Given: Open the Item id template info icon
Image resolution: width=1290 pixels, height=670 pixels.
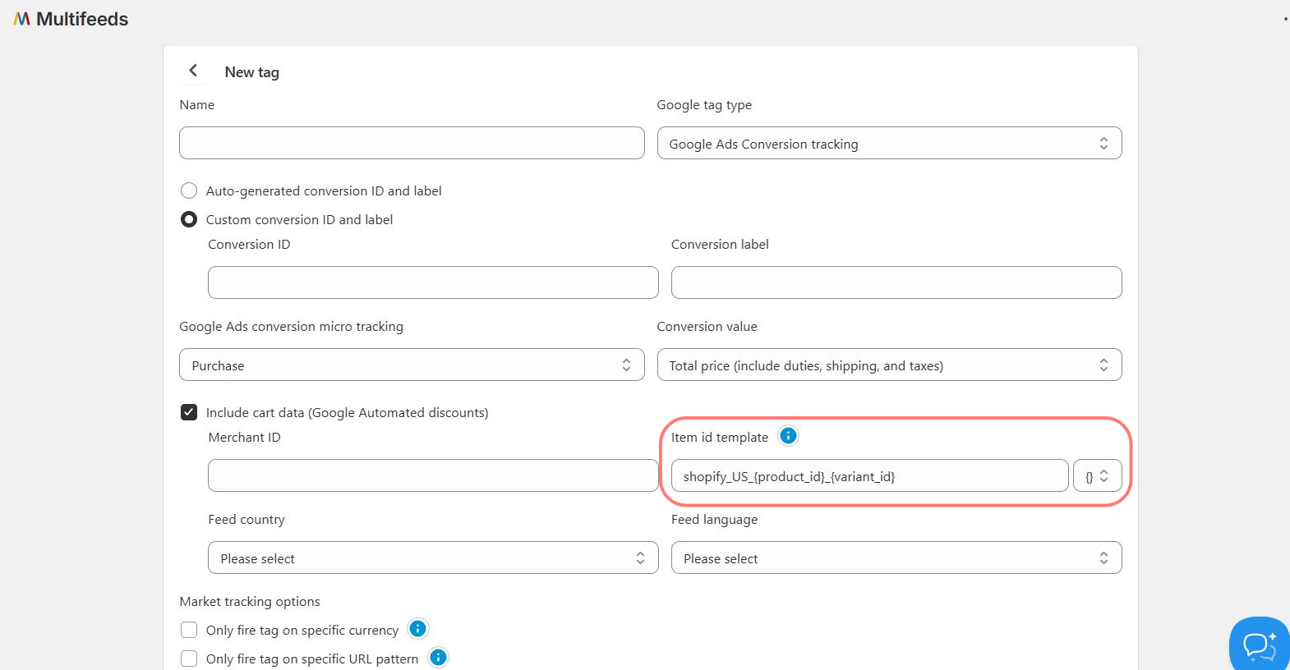Looking at the screenshot, I should [x=788, y=436].
